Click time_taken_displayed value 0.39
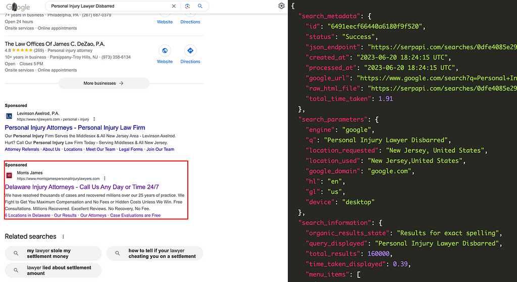The image size is (517, 282). 400,264
